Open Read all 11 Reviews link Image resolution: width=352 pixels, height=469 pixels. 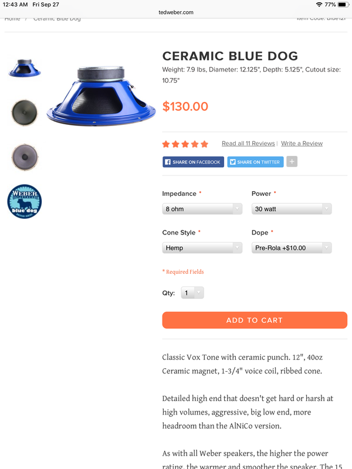[x=248, y=144]
